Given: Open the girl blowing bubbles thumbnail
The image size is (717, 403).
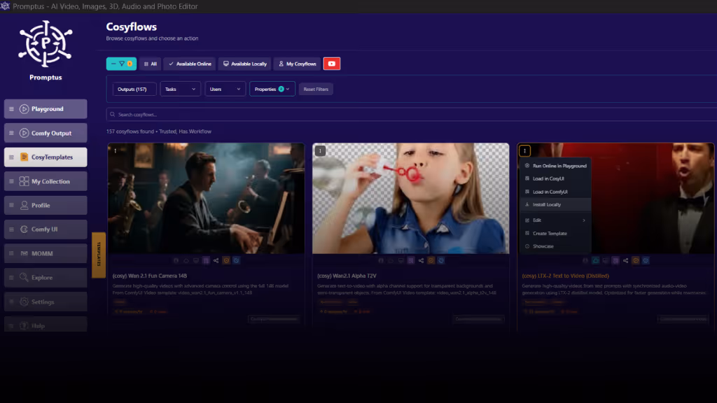Looking at the screenshot, I should tap(410, 198).
